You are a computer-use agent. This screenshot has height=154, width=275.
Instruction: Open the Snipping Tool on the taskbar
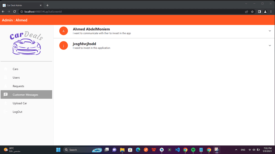(217, 150)
